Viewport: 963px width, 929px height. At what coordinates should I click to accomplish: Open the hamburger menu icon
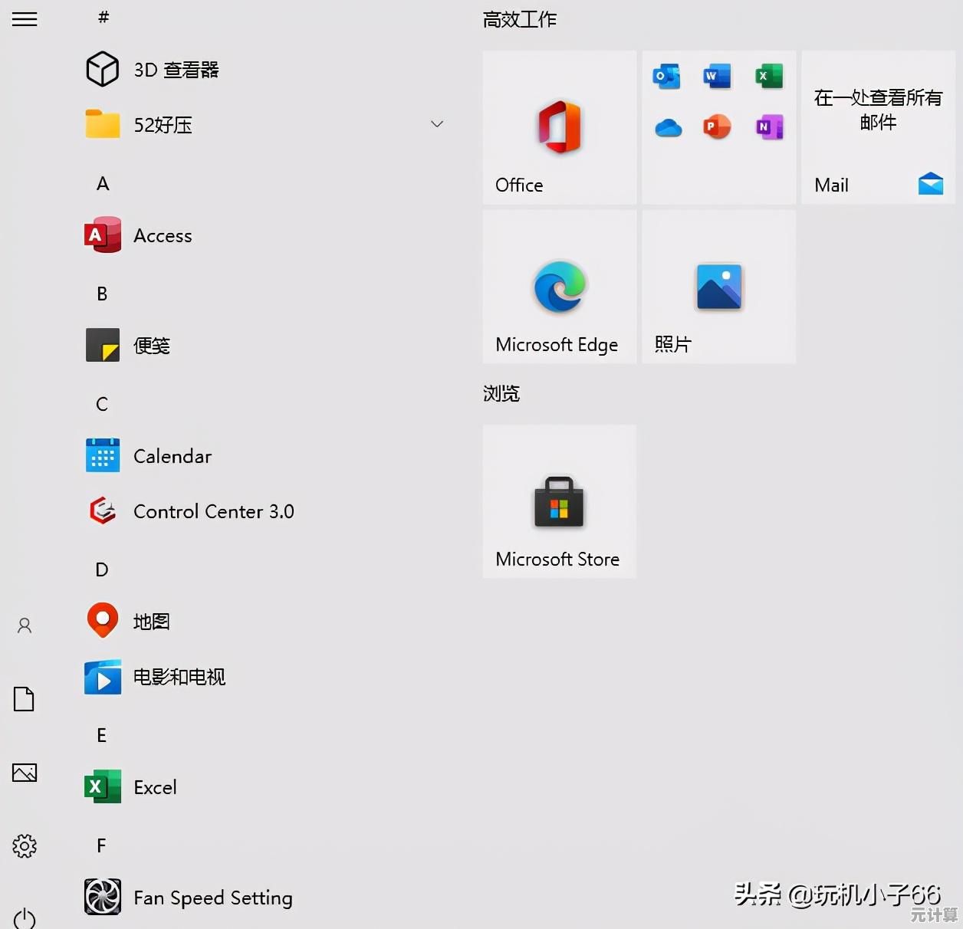click(x=25, y=19)
